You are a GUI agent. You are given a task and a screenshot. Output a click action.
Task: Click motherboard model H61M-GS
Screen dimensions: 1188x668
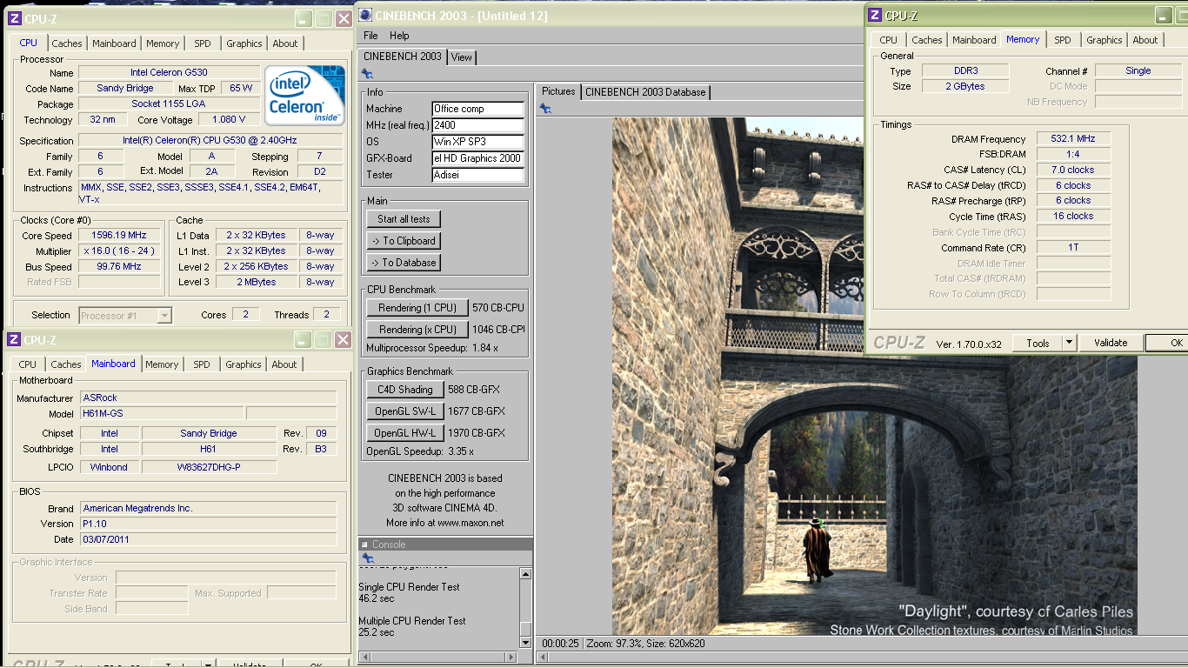click(x=162, y=414)
